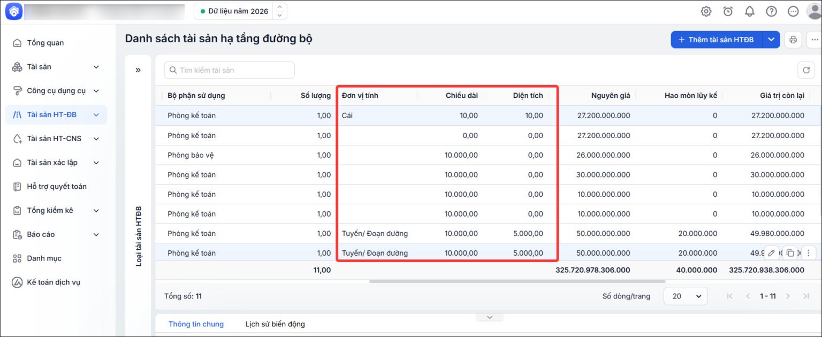Open the Hỗ trợ quyết toán menu
The height and width of the screenshot is (337, 822).
point(56,187)
